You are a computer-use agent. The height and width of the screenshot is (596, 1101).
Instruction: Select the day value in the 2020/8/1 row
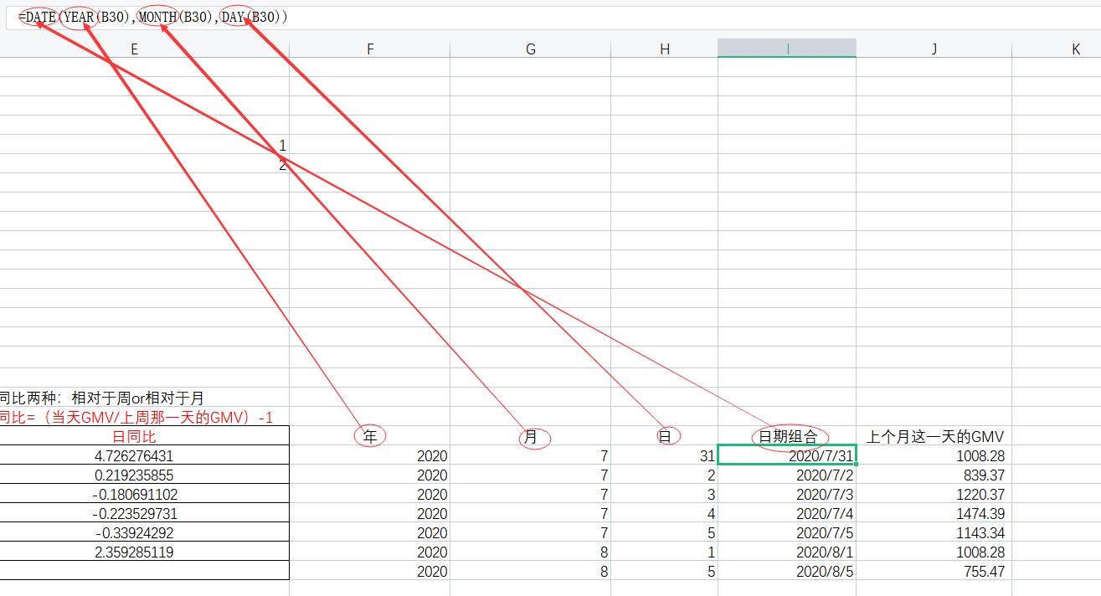point(665,552)
